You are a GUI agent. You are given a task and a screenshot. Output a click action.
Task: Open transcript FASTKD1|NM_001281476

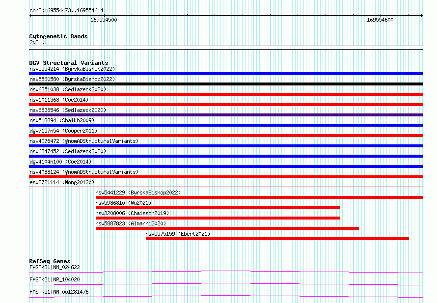[59, 292]
